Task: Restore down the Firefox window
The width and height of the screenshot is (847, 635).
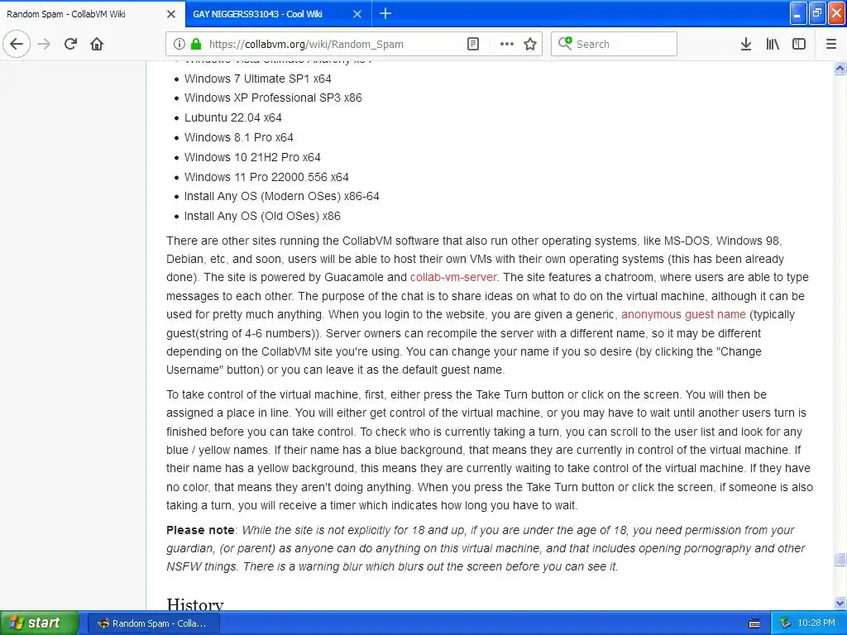Action: (x=817, y=13)
